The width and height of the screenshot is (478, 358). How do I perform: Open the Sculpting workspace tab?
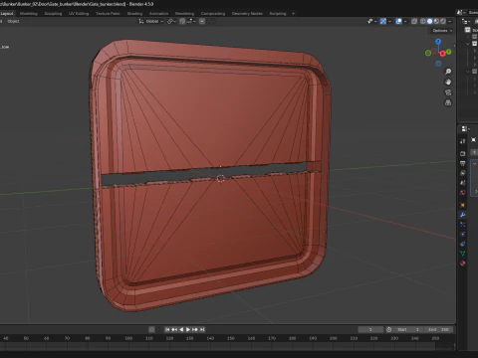[x=53, y=14]
